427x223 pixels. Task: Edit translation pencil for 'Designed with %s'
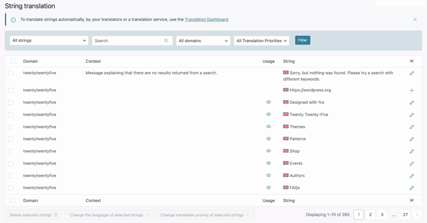412,103
